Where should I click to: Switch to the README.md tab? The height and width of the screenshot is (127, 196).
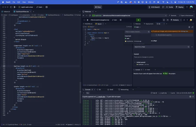pyautogui.click(x=88, y=24)
